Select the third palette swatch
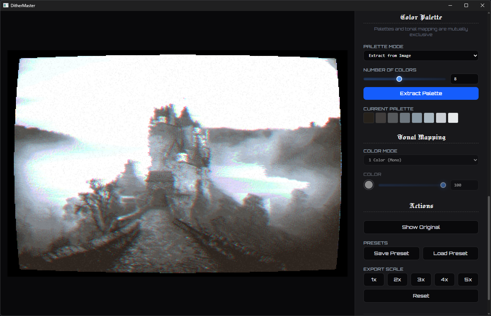Viewport: 491px width, 316px height. point(393,118)
